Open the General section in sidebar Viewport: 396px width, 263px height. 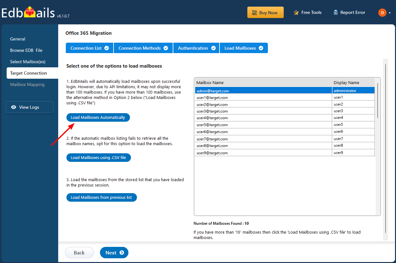(x=17, y=39)
